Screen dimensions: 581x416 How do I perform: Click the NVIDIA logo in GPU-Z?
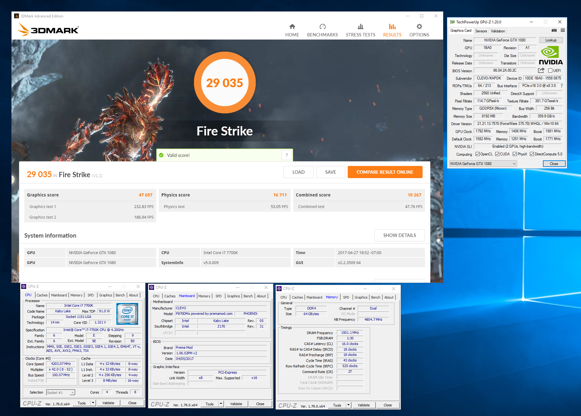(x=551, y=55)
